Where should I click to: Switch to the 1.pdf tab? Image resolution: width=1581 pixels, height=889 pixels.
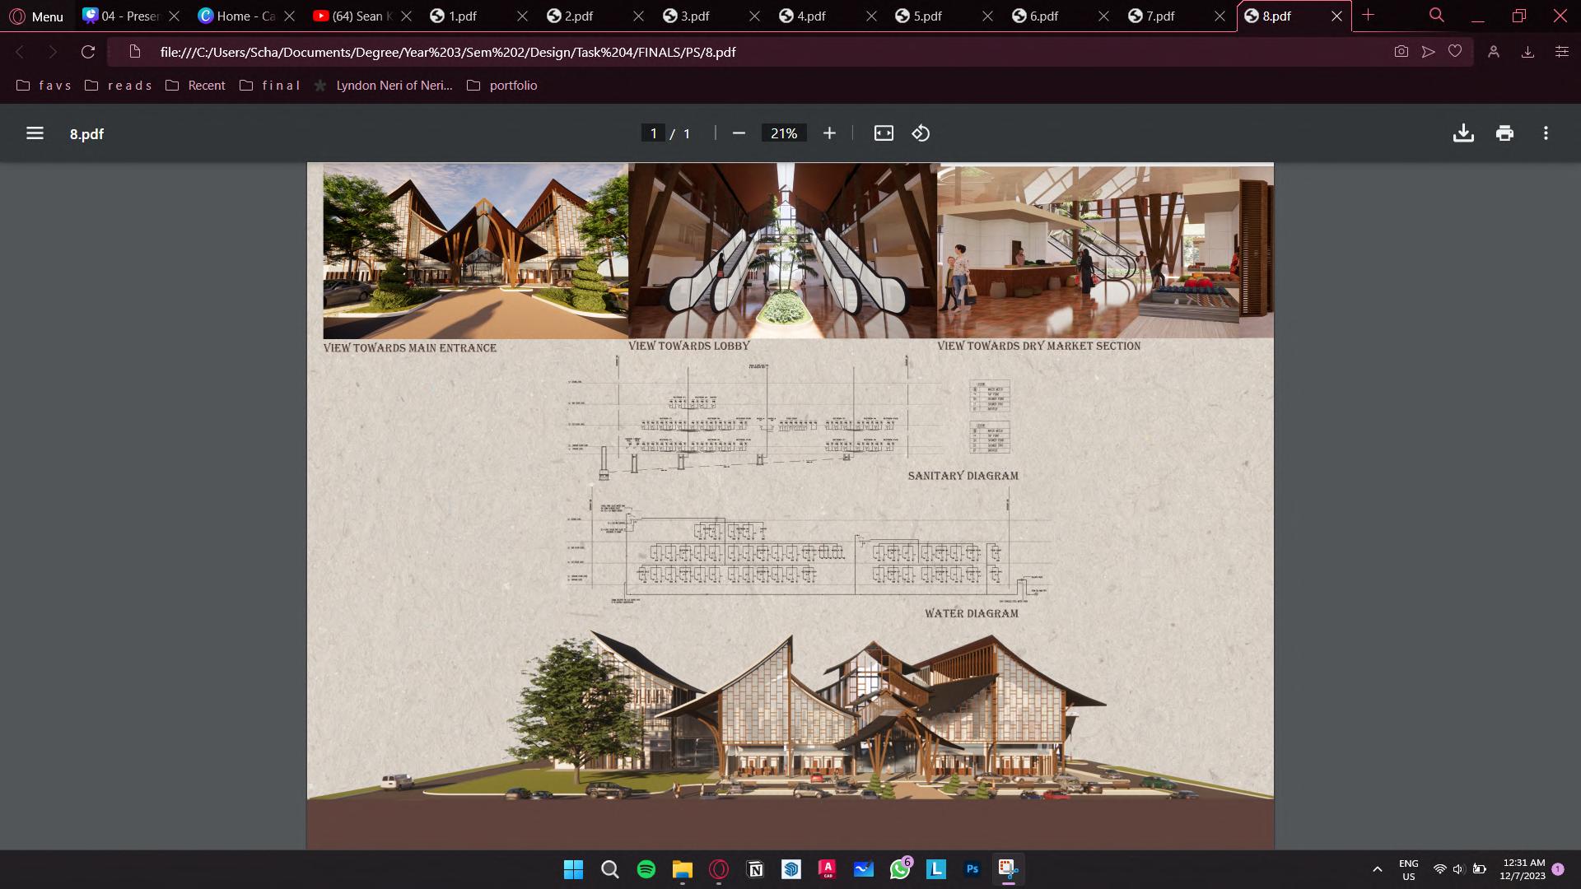coord(462,16)
